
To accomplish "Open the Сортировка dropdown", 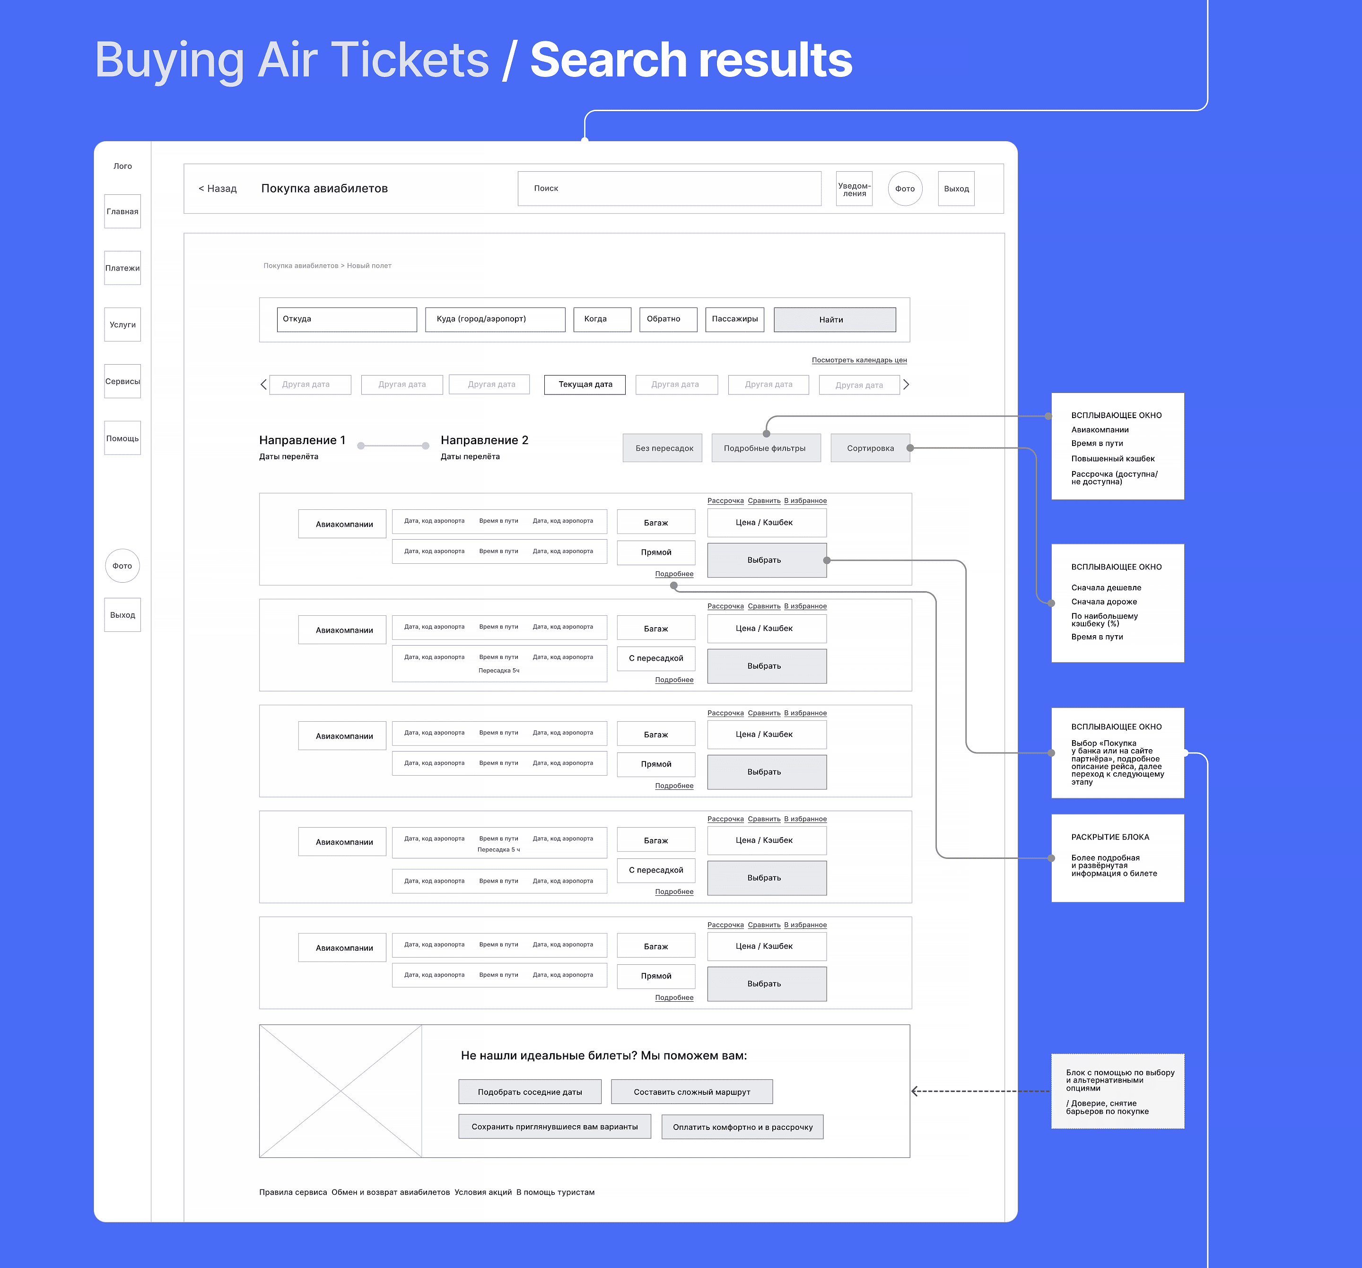I will tap(870, 448).
